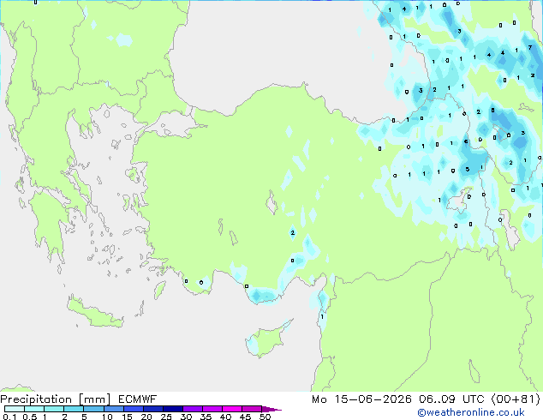The height and width of the screenshot is (420, 543).
Task: Open the weatheronline.co.uk copyright link
Action: click(x=471, y=412)
